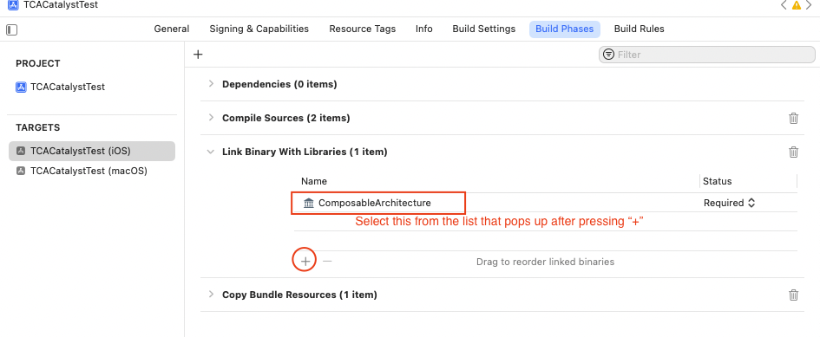
Task: Remove selected library with minus button
Action: (327, 260)
